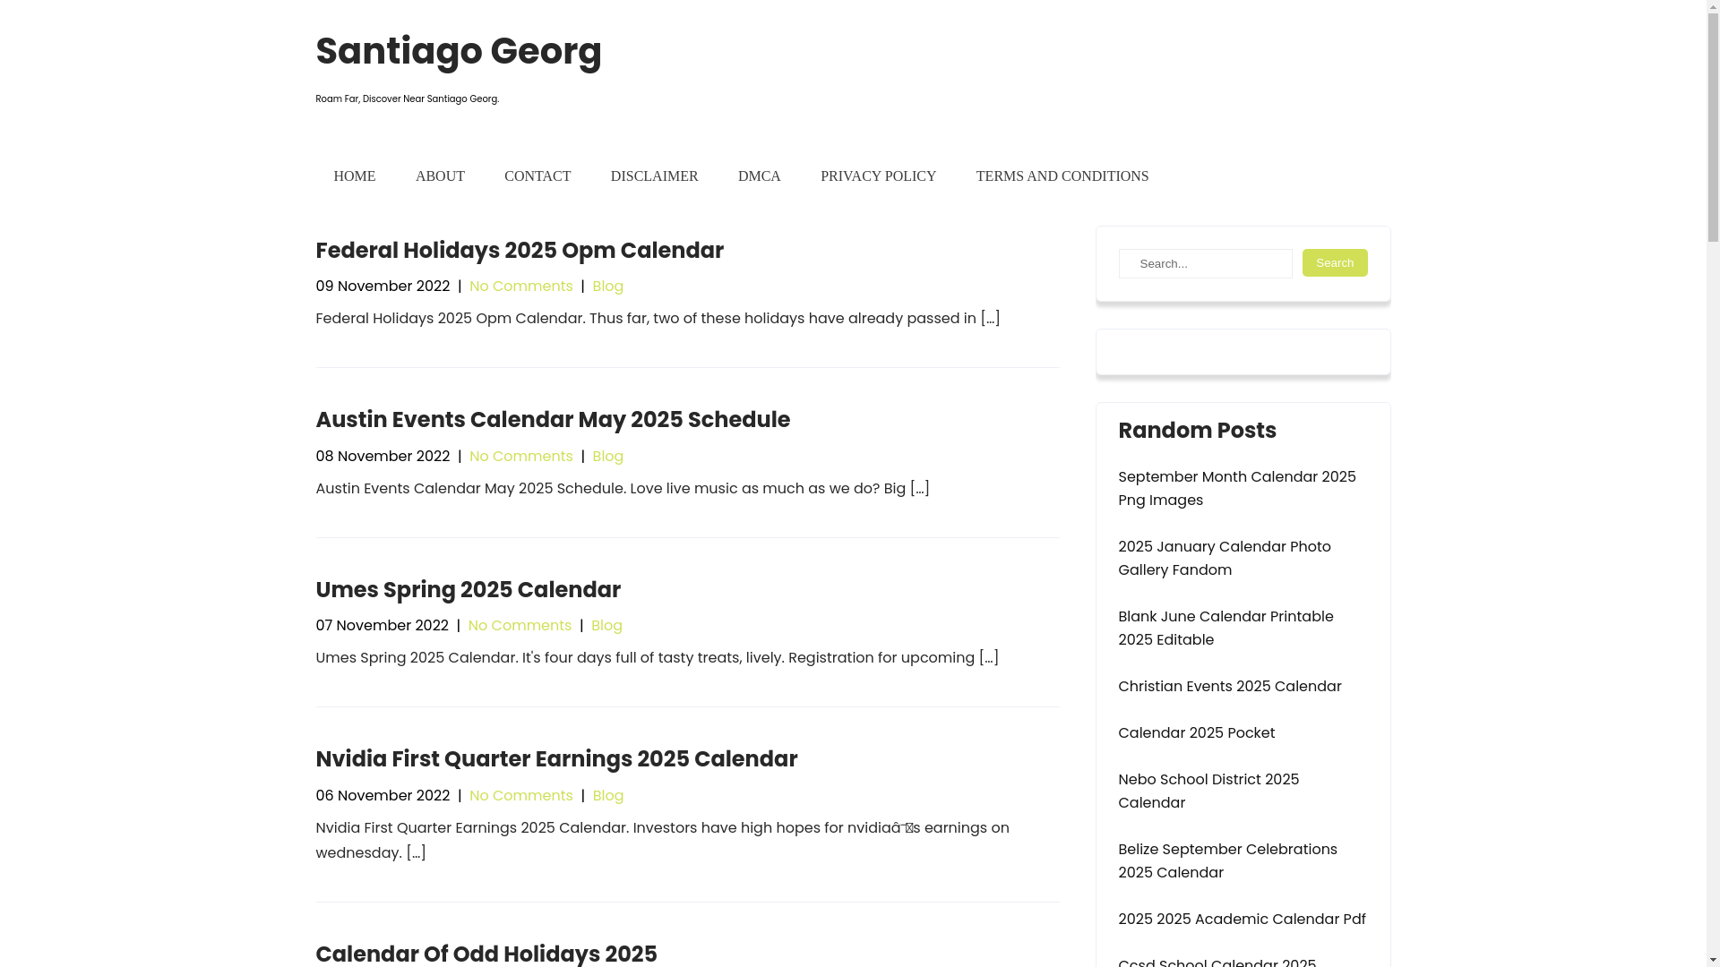Image resolution: width=1720 pixels, height=967 pixels.
Task: Read the Umes Spring 2025 Calendar post
Action: tap(468, 590)
